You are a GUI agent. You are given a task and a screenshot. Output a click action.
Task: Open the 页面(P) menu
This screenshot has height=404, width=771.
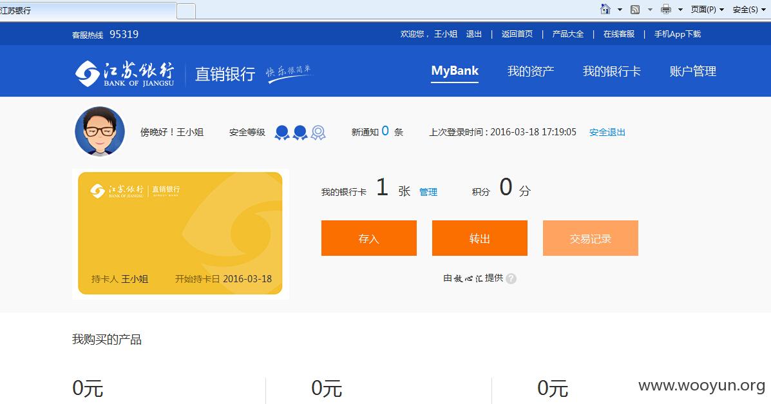coord(707,10)
